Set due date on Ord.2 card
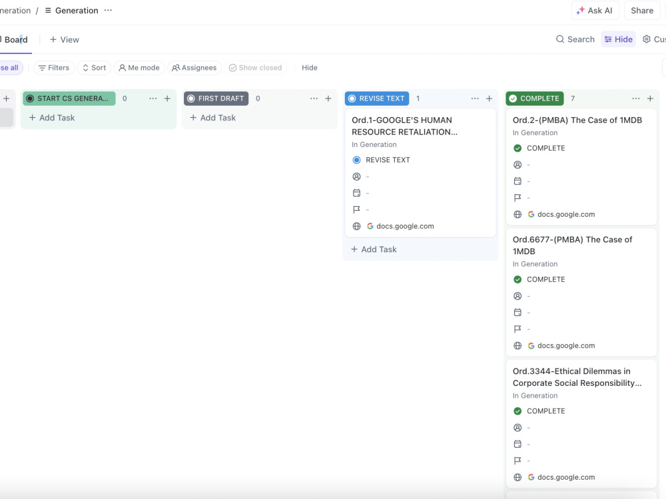The width and height of the screenshot is (666, 499). 517,181
